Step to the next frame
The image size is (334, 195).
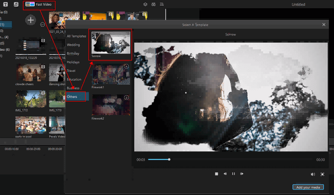(242, 174)
